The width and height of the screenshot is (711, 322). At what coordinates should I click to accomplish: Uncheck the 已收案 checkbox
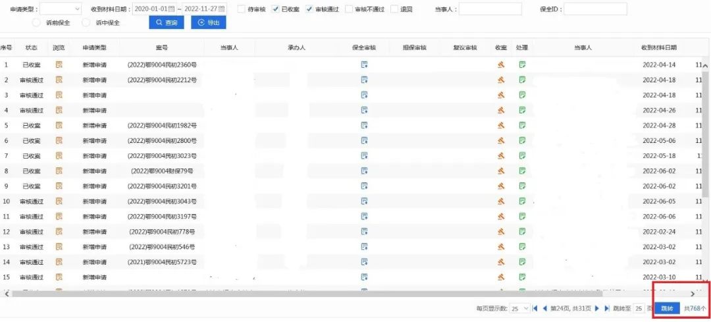275,9
